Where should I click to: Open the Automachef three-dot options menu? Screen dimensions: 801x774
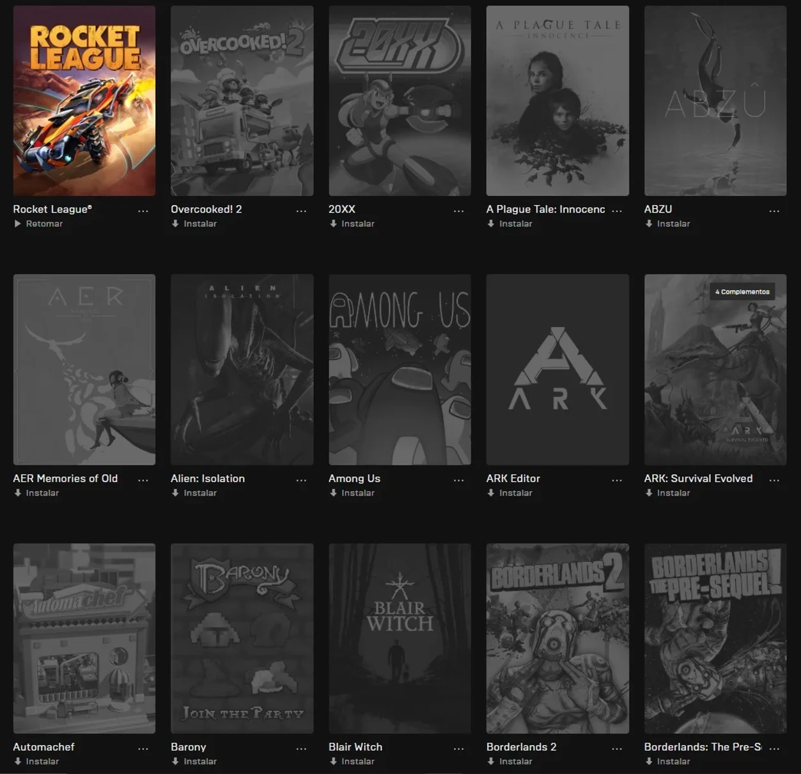143,748
